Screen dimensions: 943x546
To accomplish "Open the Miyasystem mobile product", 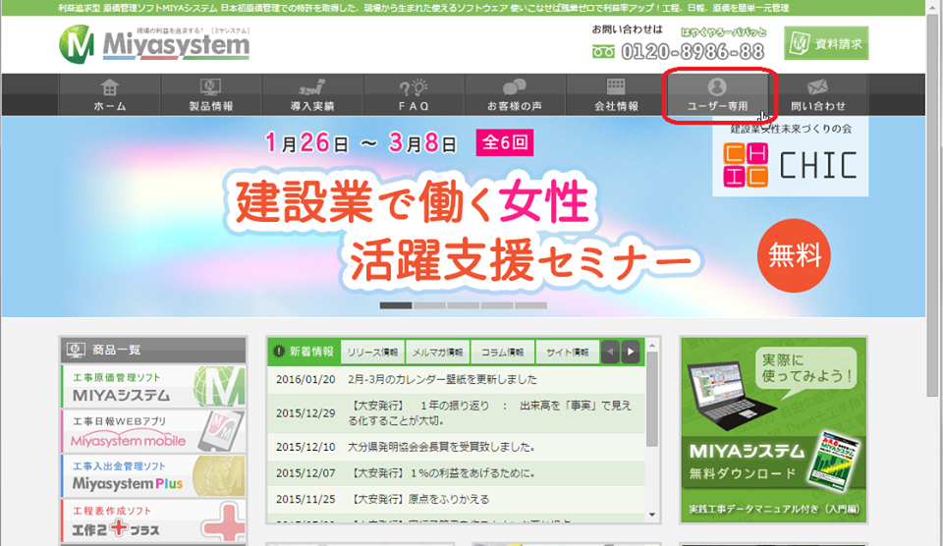I will (154, 431).
